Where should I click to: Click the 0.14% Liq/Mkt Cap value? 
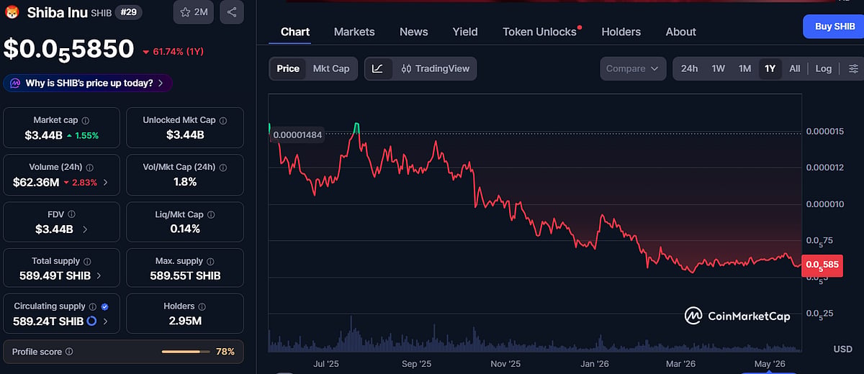click(185, 229)
